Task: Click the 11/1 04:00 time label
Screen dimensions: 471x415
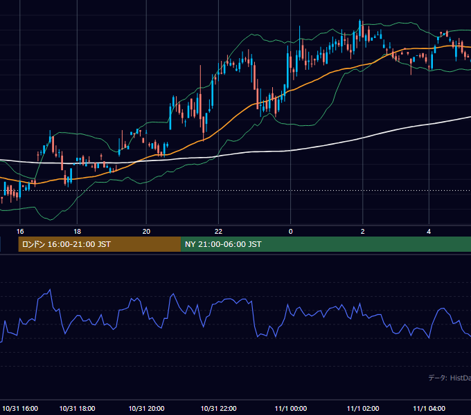Action: (x=429, y=408)
